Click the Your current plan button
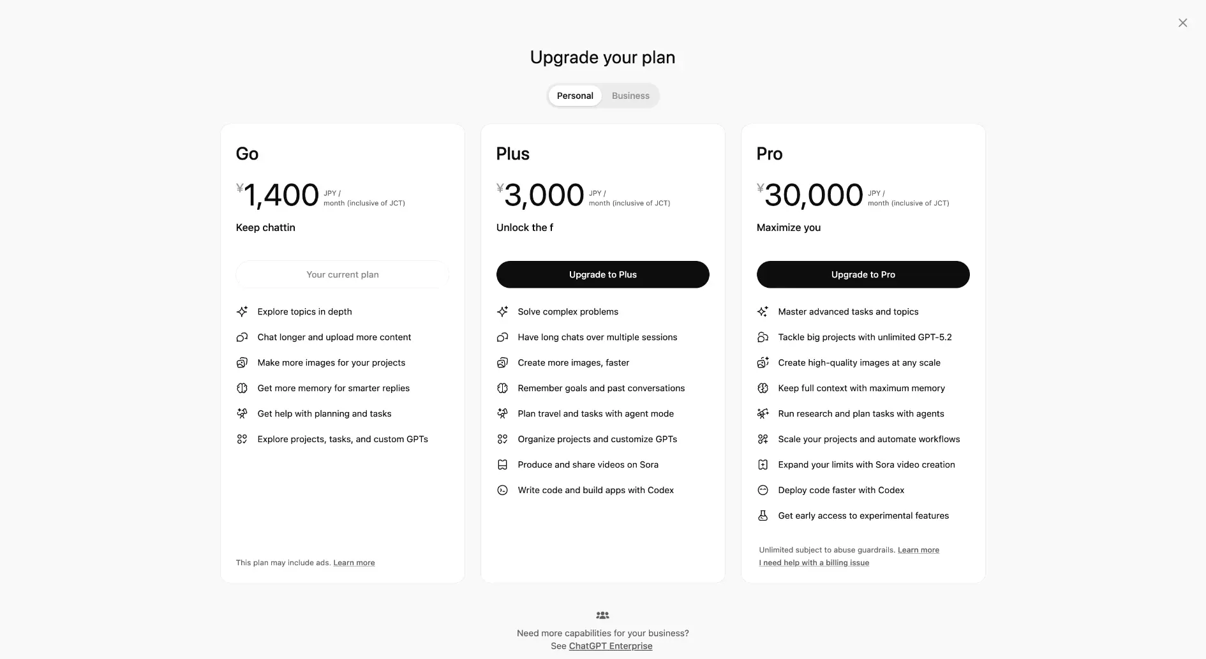Screen dimensions: 1206x659 [x=343, y=274]
